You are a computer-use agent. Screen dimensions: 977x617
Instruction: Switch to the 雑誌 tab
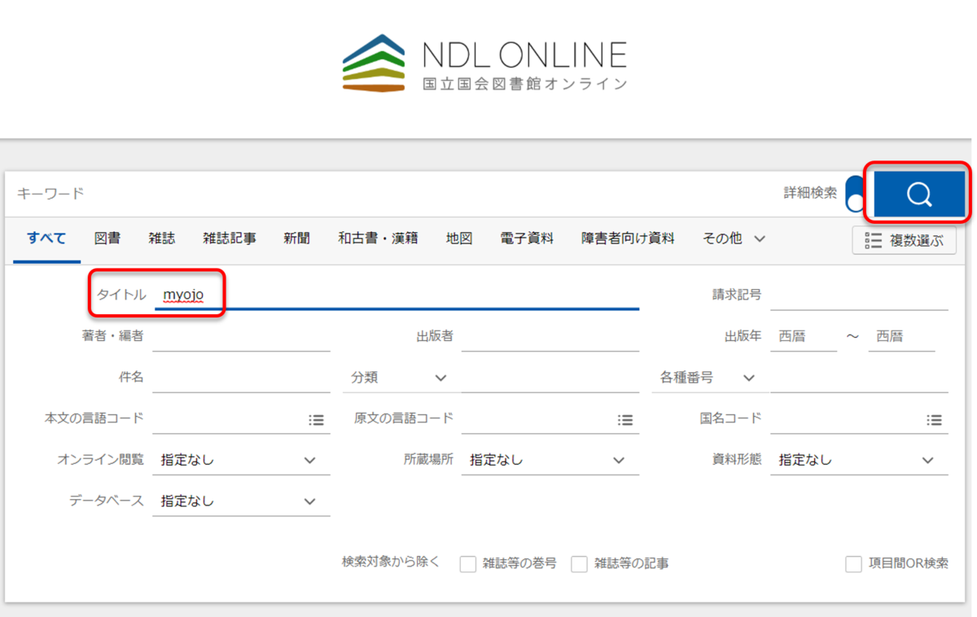pos(161,238)
